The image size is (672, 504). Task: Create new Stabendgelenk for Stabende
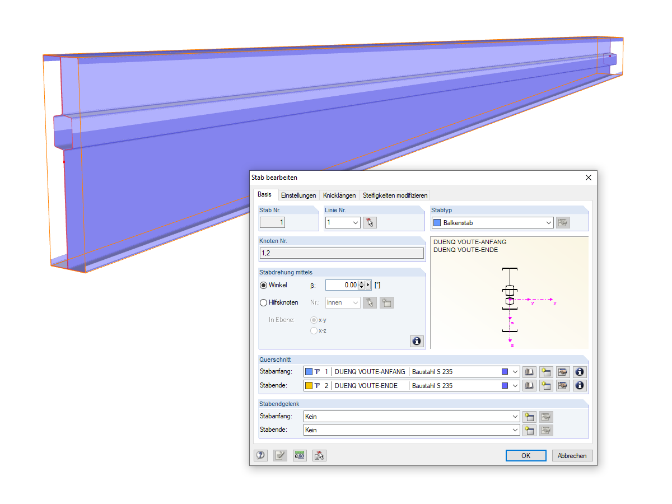click(529, 430)
